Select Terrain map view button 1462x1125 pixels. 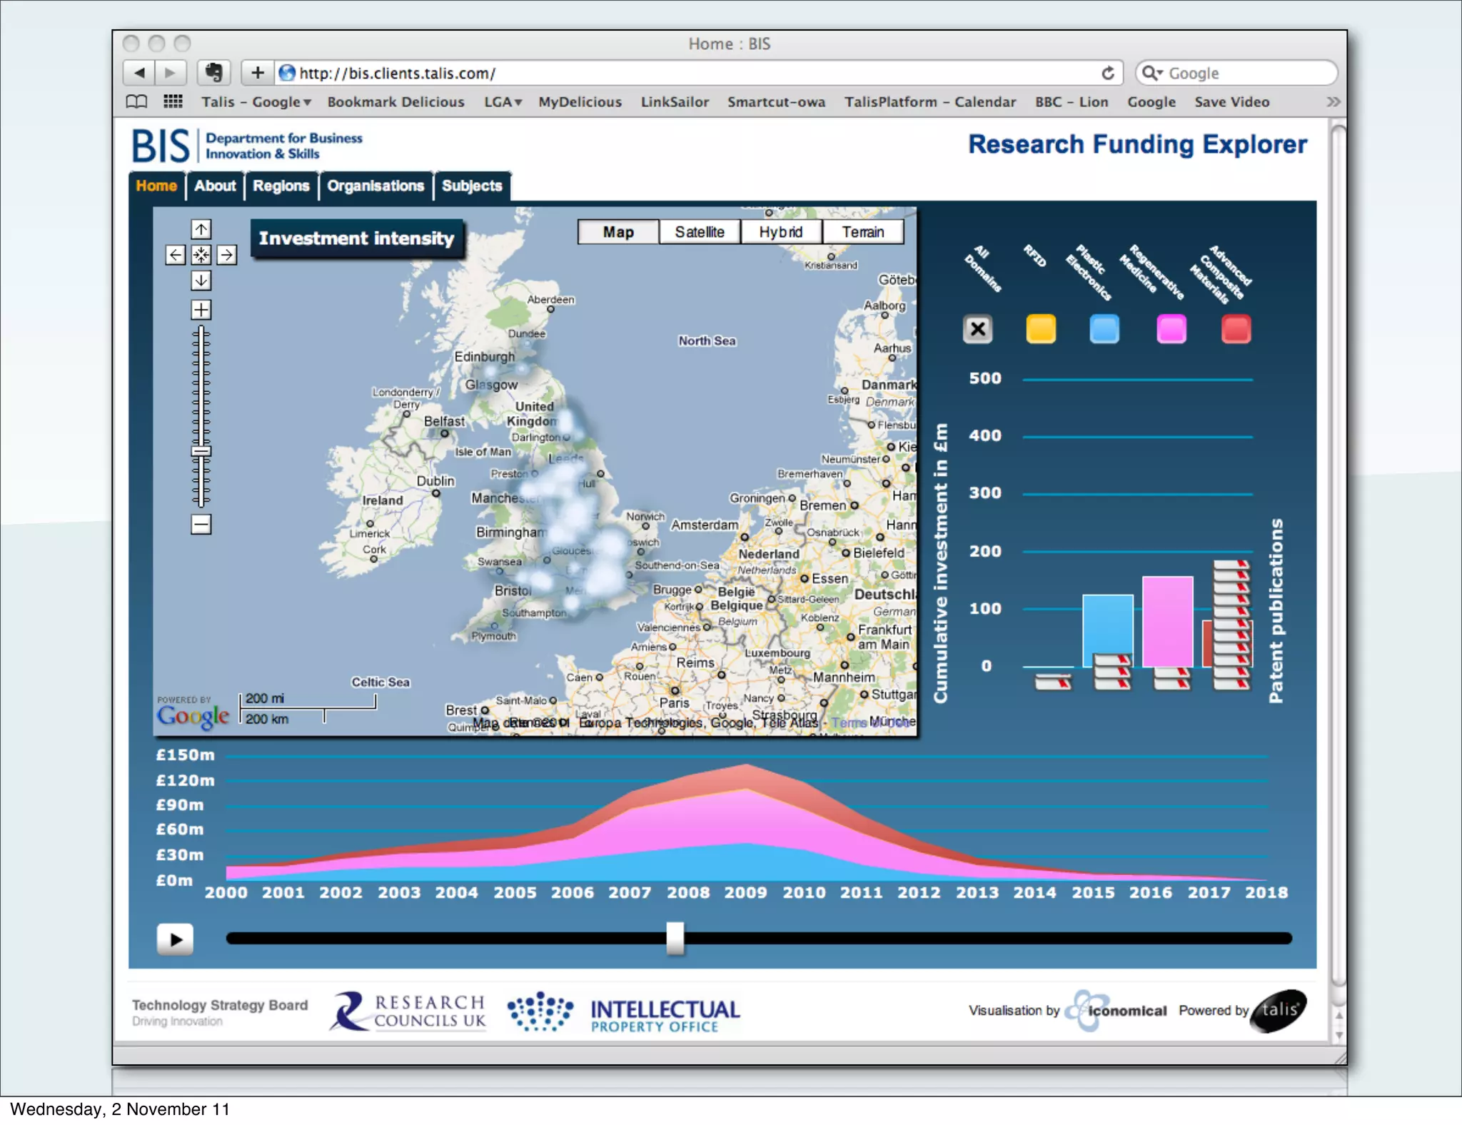[862, 232]
